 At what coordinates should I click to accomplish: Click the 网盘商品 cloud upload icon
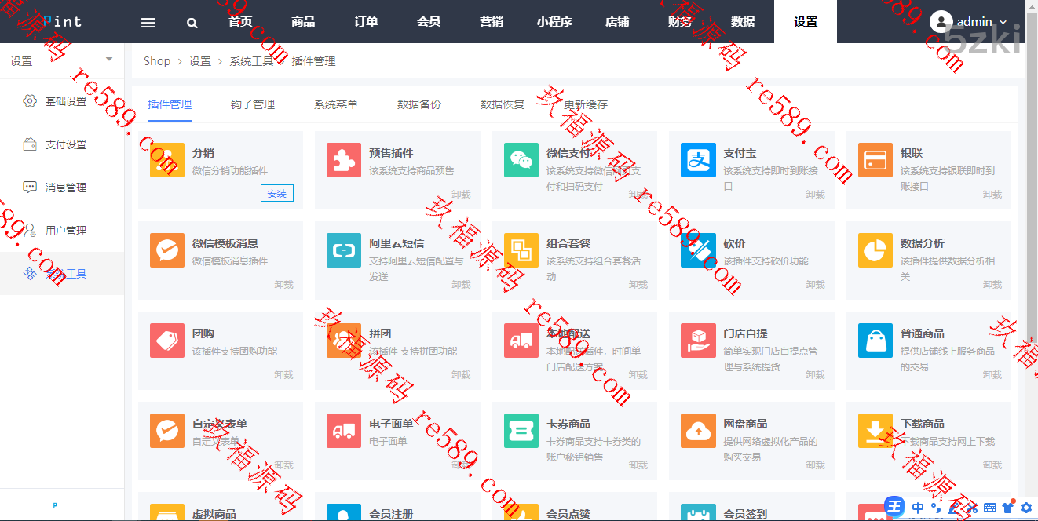click(x=698, y=431)
